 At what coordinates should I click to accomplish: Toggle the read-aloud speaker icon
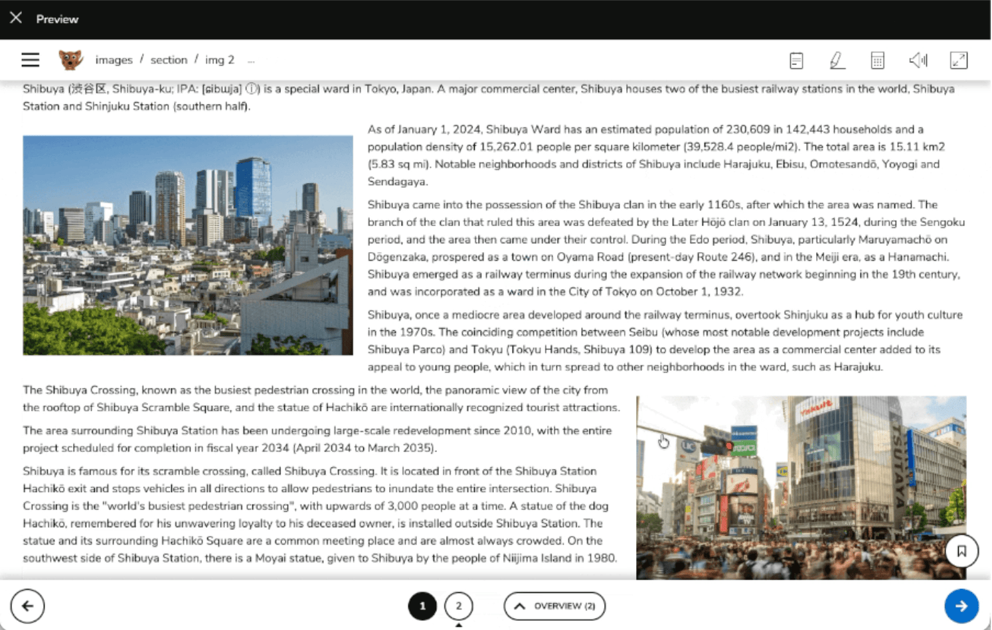918,60
